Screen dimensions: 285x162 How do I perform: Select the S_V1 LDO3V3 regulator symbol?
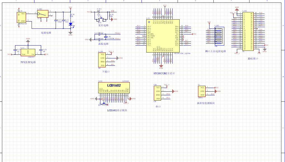pos(28,53)
